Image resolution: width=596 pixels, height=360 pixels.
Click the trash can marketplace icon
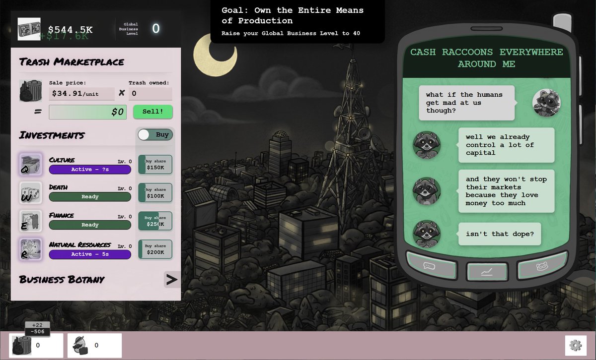click(x=31, y=91)
